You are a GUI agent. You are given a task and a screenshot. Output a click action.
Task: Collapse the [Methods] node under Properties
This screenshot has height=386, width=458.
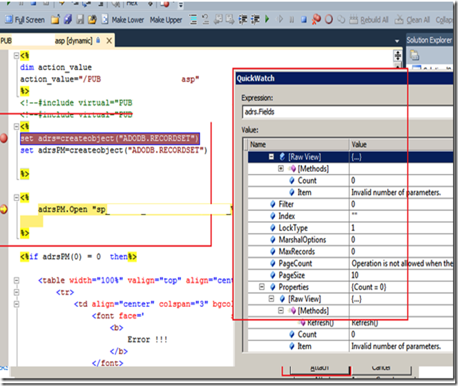281,310
